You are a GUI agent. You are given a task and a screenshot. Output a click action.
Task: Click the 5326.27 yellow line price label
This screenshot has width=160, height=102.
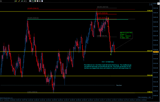[x=150, y=11]
